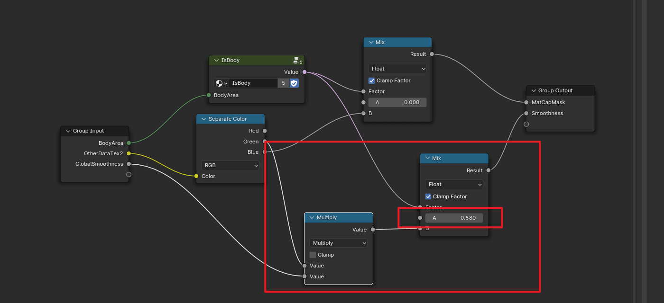Click the IsBody user count number 5

[x=284, y=83]
